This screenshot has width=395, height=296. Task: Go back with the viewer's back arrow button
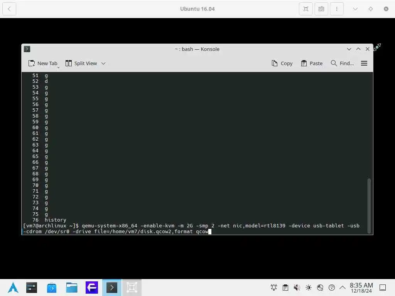tap(9, 9)
